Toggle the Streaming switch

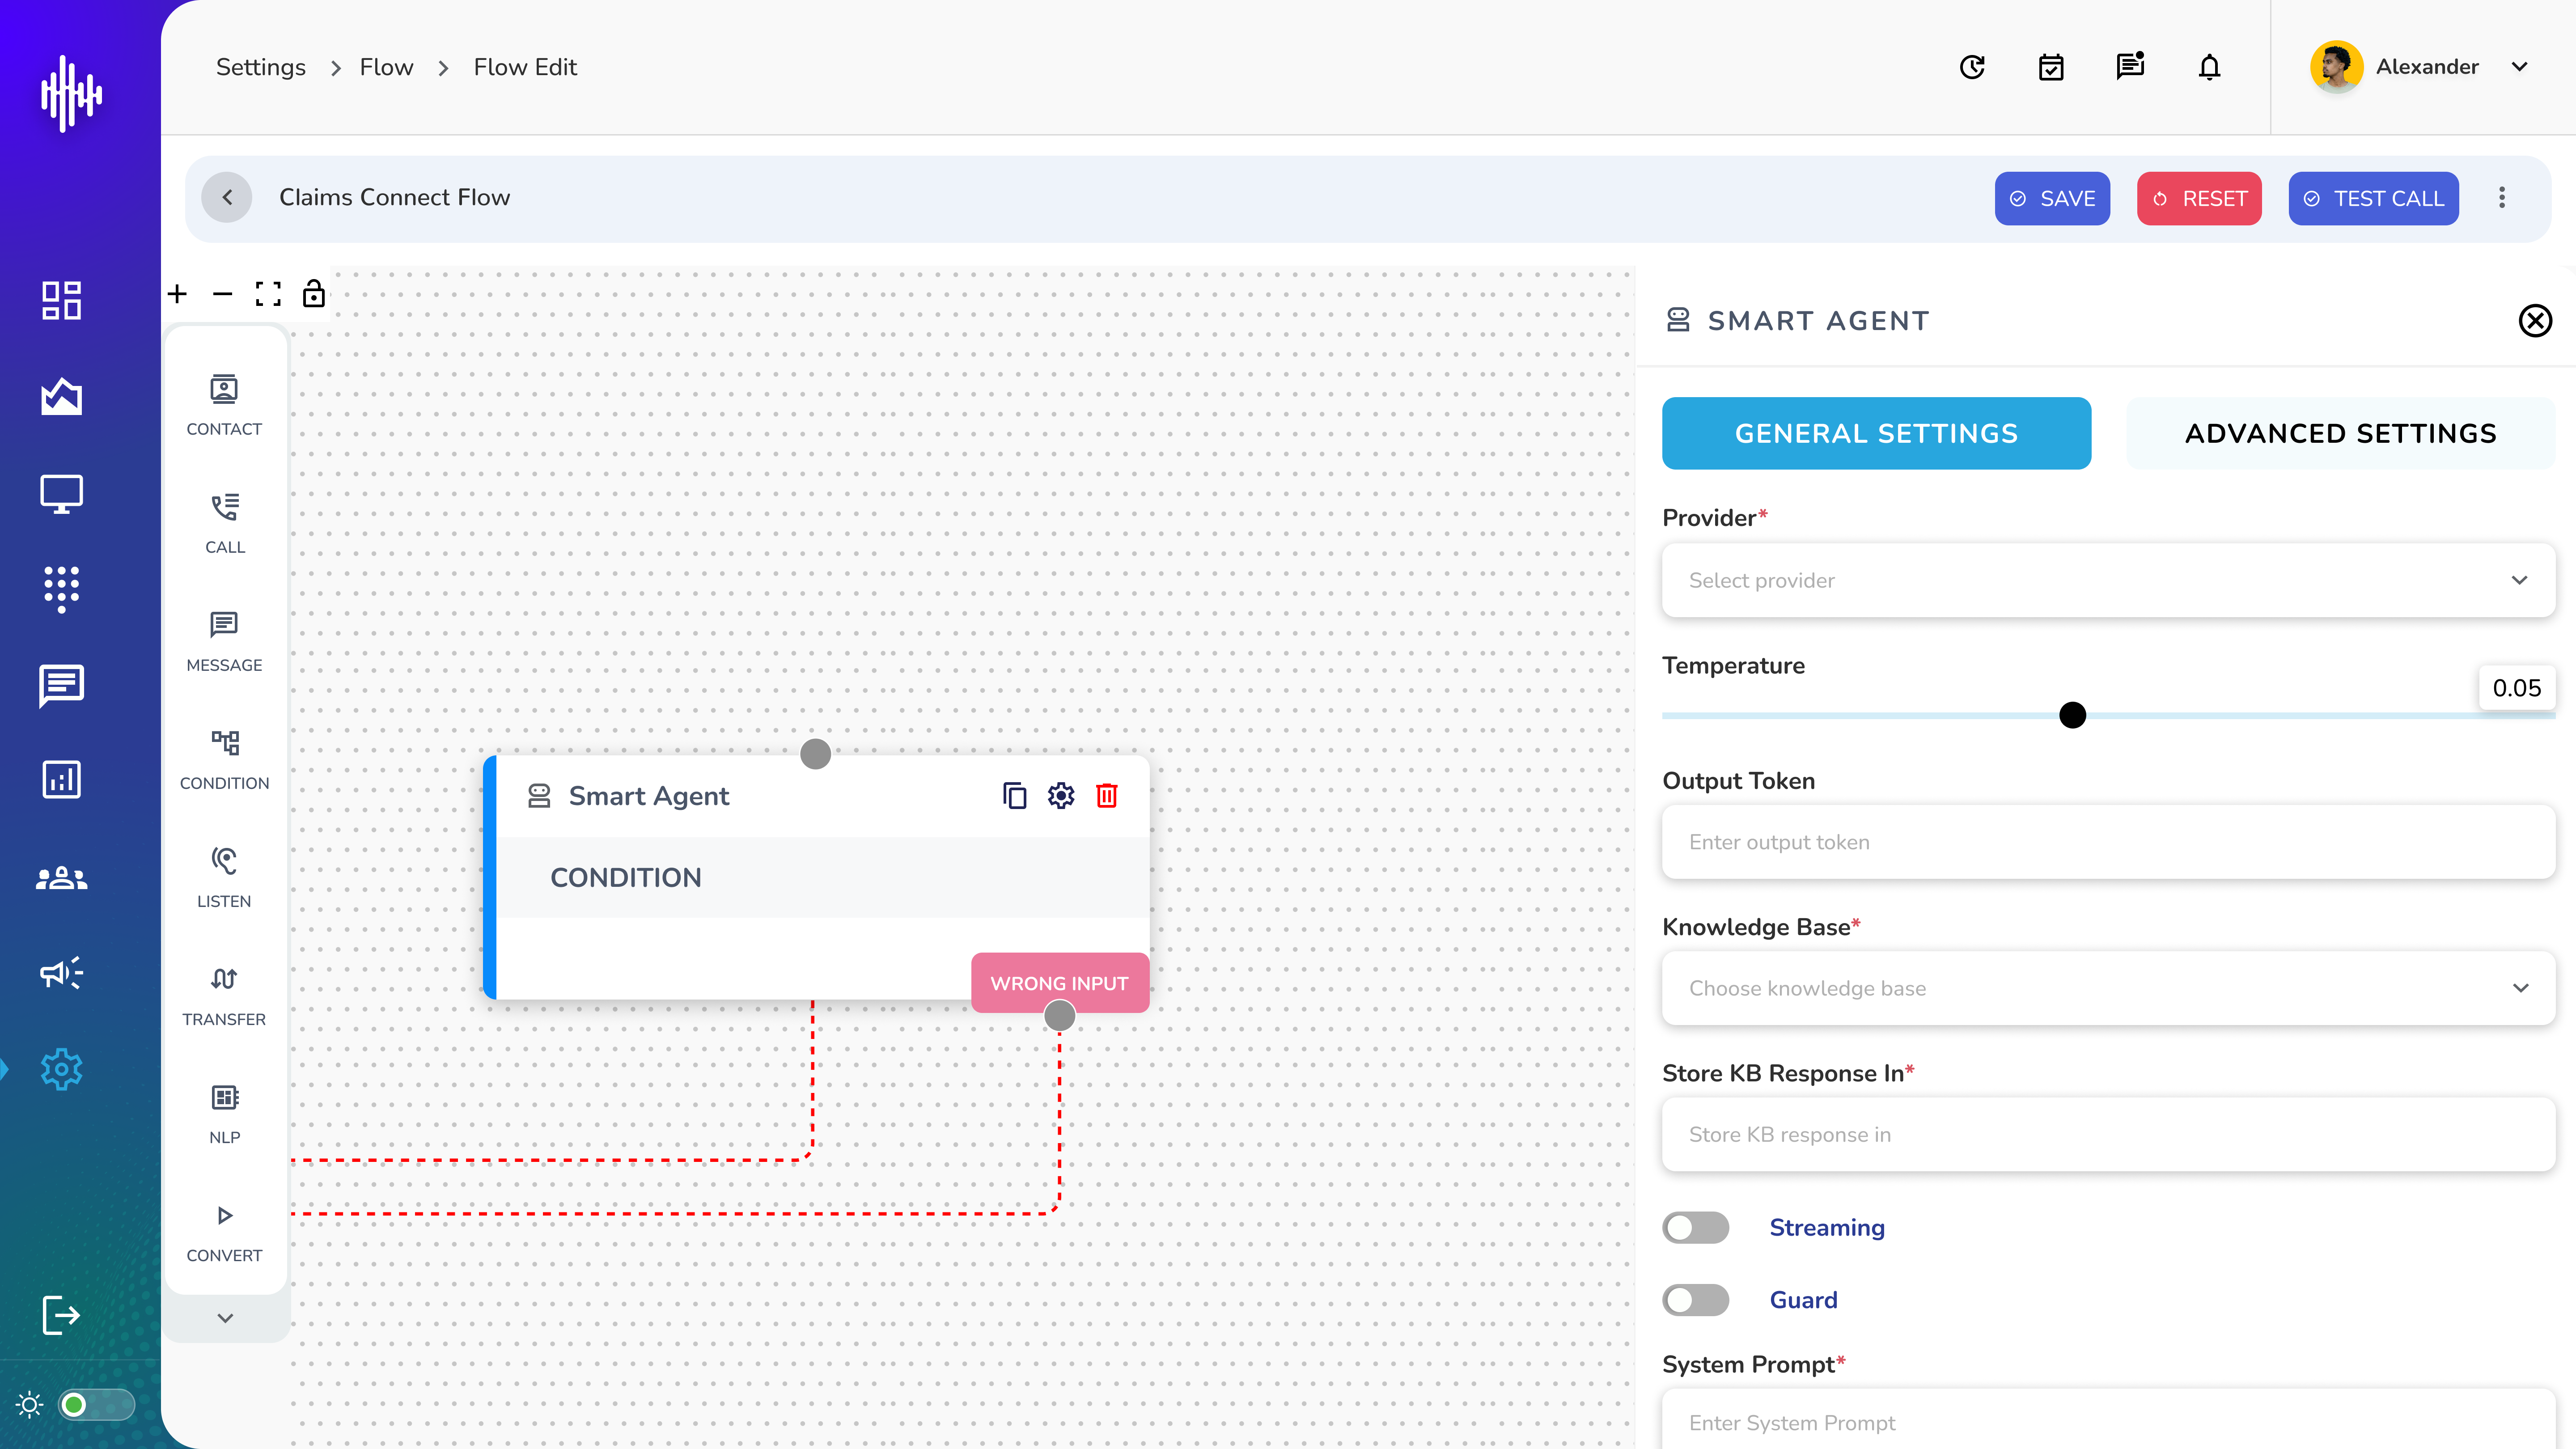pos(1696,1228)
